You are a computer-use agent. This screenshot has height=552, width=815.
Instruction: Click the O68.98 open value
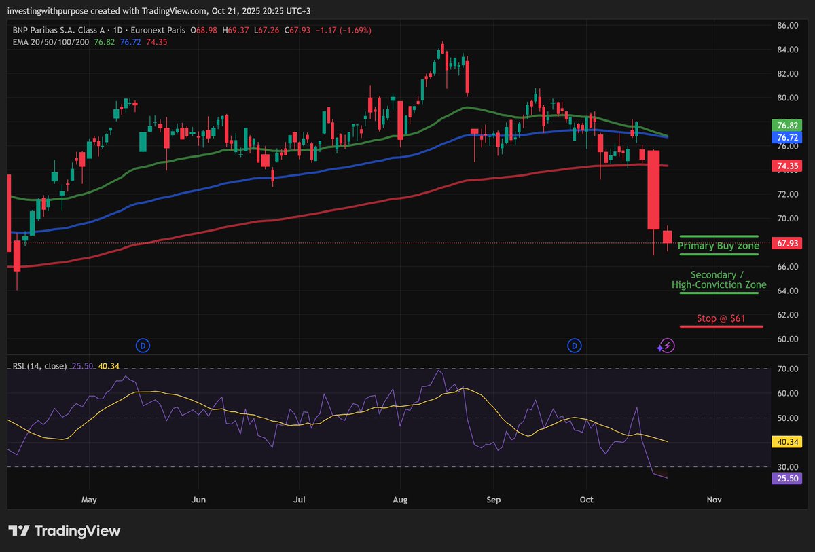pyautogui.click(x=203, y=31)
